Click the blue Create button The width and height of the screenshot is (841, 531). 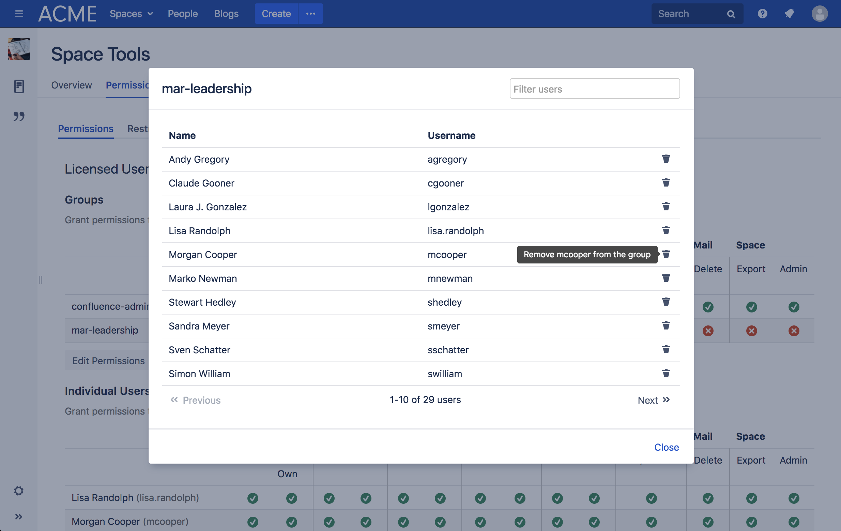coord(276,14)
